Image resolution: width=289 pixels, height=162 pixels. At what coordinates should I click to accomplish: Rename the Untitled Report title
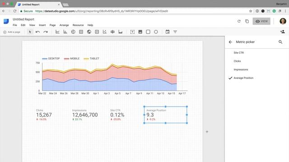[23, 19]
